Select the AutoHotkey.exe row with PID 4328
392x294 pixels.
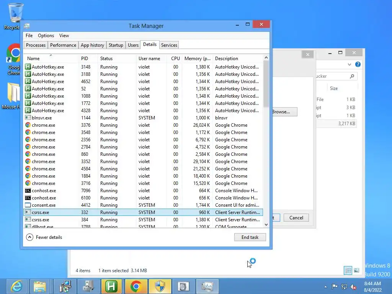click(144, 111)
